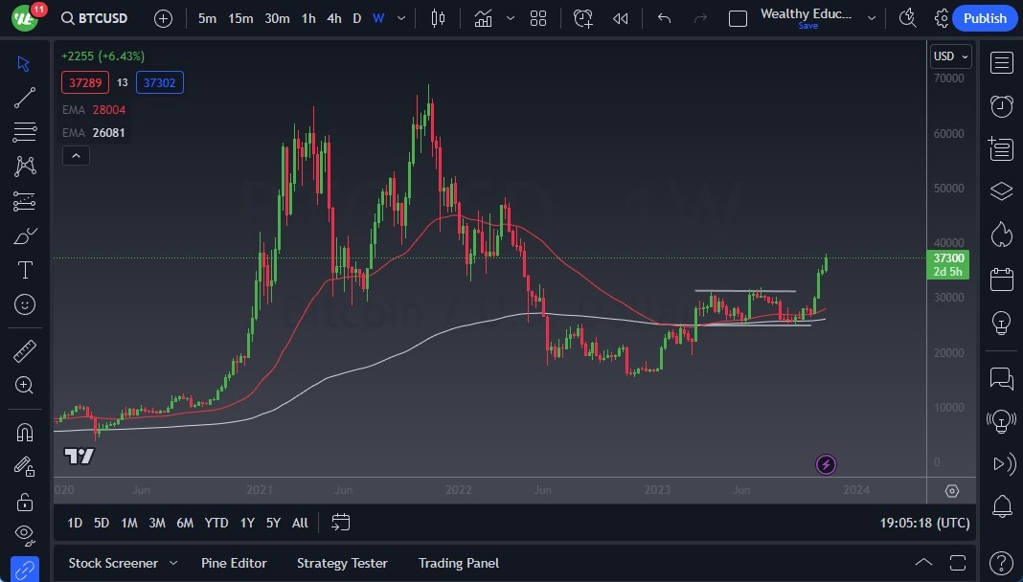Select the 1Y date range
The image size is (1023, 582).
pyautogui.click(x=246, y=523)
